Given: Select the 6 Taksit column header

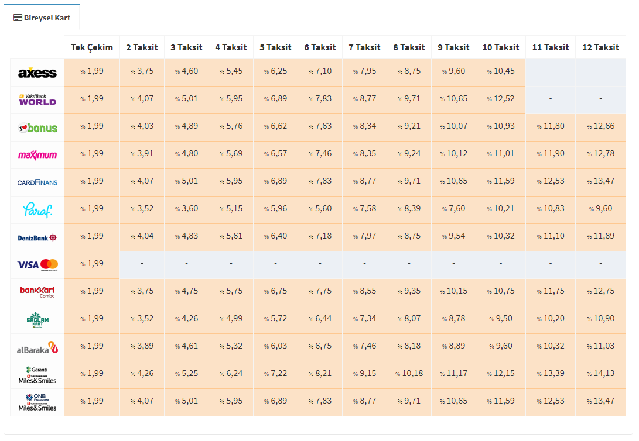Looking at the screenshot, I should click(320, 47).
